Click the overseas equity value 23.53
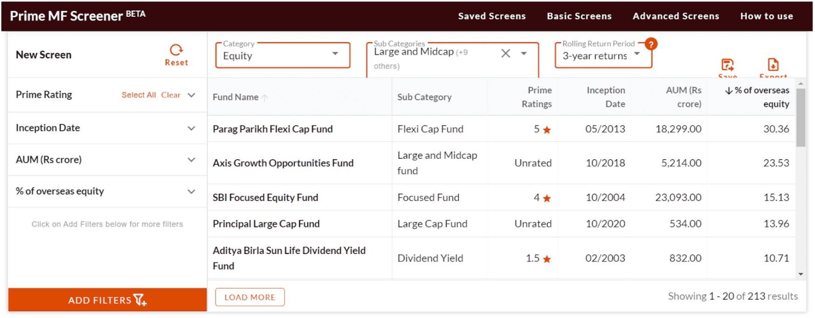This screenshot has width=815, height=318. (776, 163)
